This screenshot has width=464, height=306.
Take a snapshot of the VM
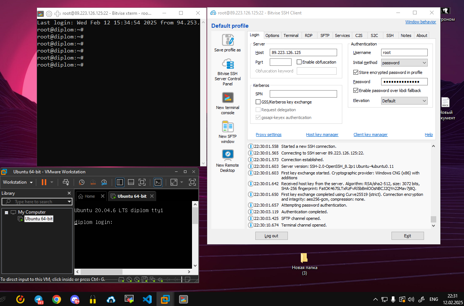coord(82,182)
